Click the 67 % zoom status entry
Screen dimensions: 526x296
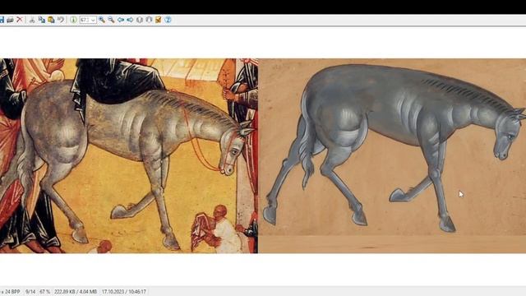tap(44, 292)
